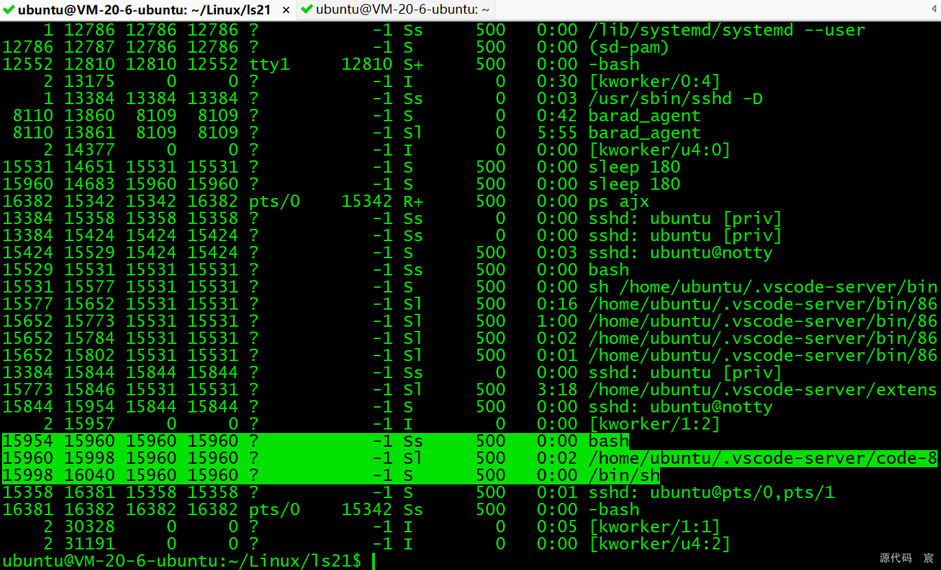Click vscode-server row with PID 15784
This screenshot has width=941, height=570.
[469, 338]
